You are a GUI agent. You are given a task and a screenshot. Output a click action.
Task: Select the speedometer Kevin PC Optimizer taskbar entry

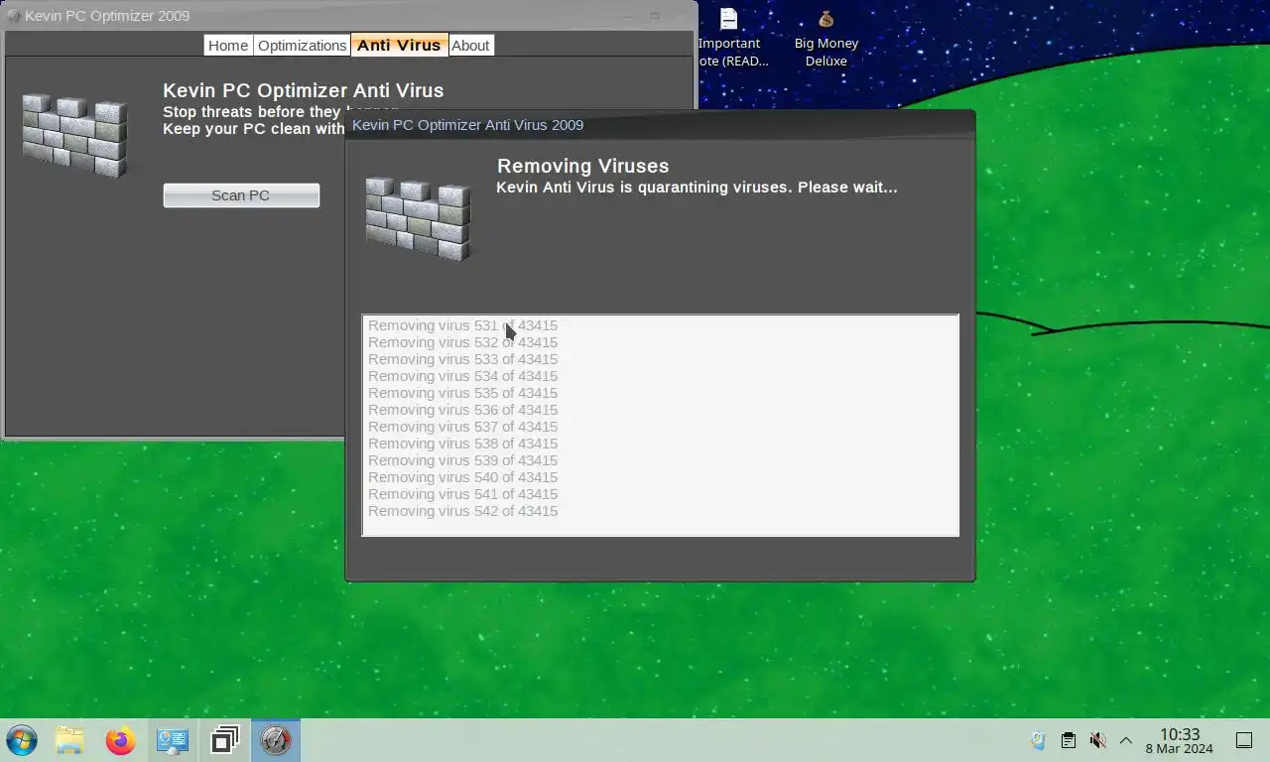[276, 740]
